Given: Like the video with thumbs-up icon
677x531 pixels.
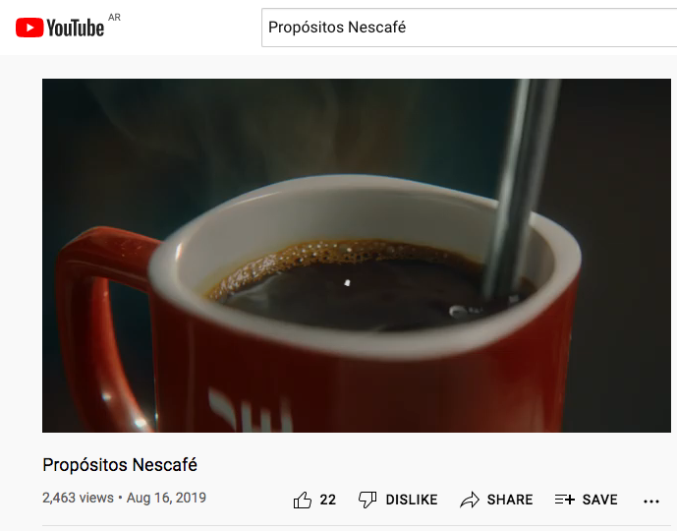Looking at the screenshot, I should click(303, 500).
